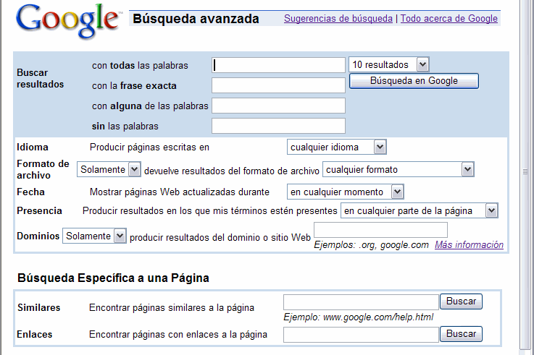Click the 'Presencia' label
The width and height of the screenshot is (534, 355).
(39, 210)
